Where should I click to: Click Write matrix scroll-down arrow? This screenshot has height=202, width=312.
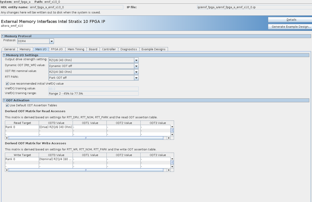172,167
